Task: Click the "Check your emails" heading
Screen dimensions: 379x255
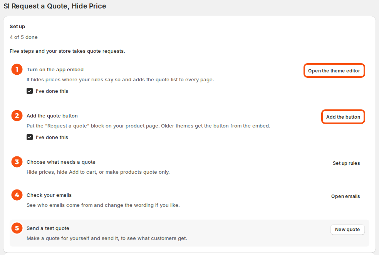Action: [x=49, y=195]
